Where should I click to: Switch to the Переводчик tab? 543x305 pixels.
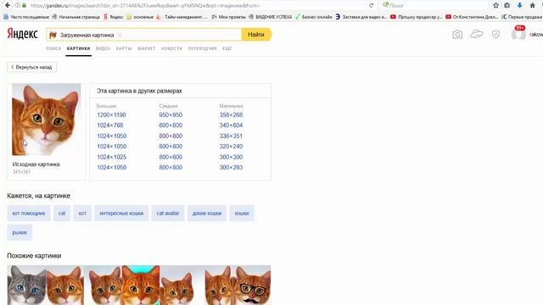(202, 48)
